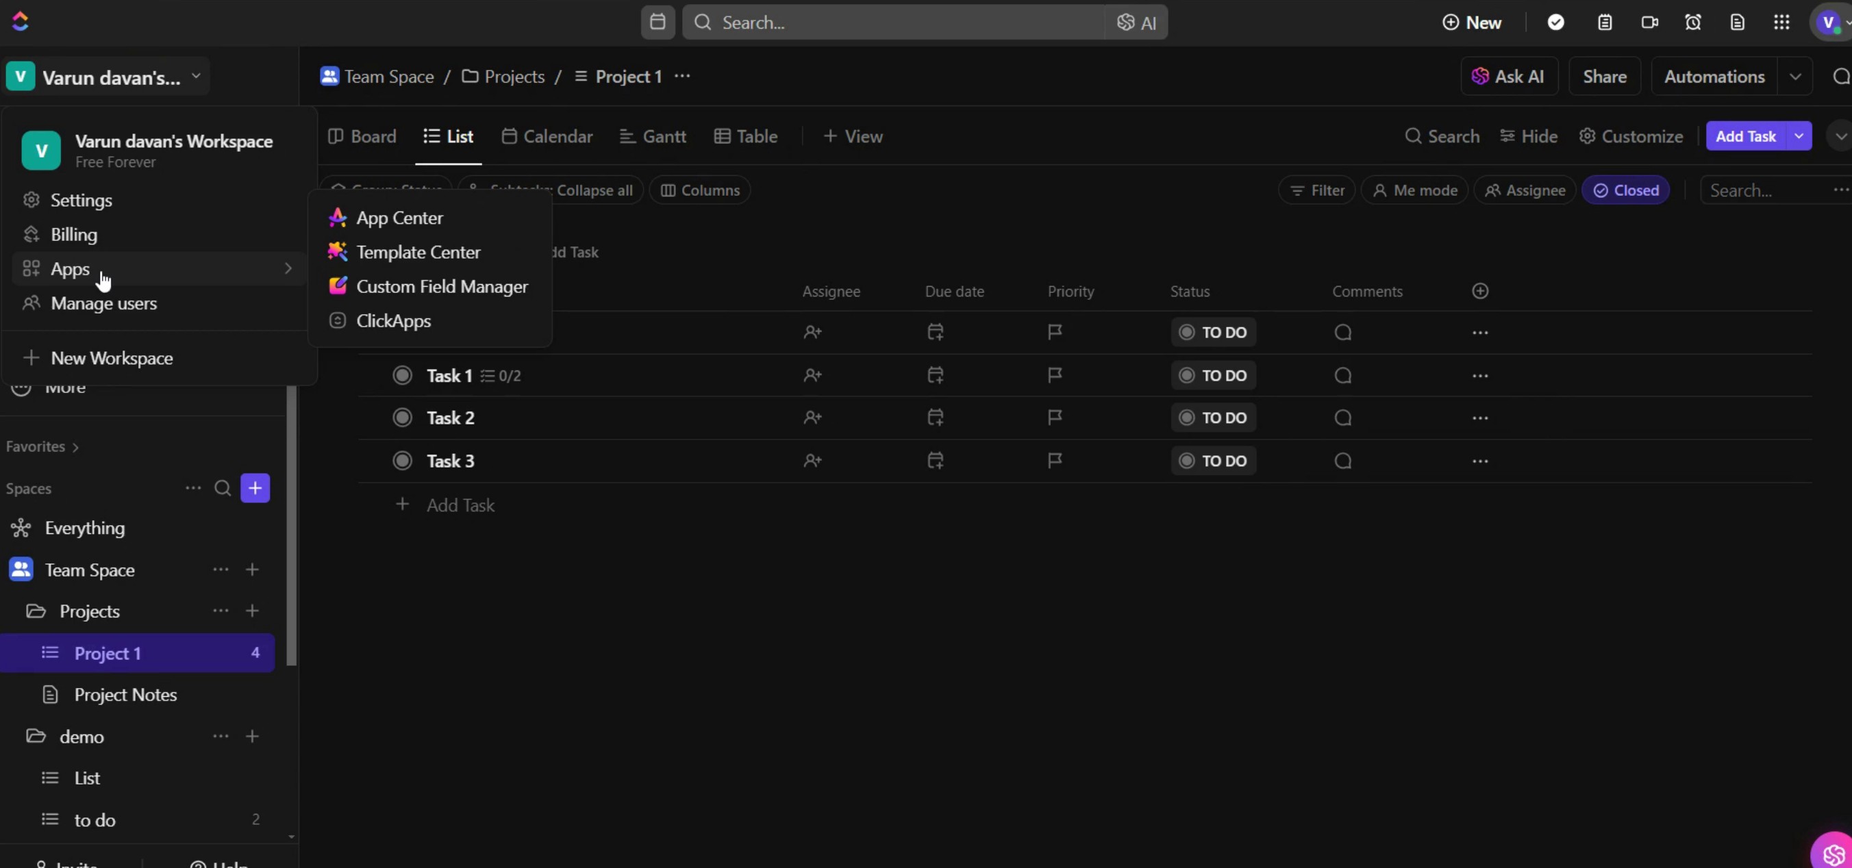Open App Center from Apps submenu
This screenshot has height=868, width=1852.
click(399, 218)
